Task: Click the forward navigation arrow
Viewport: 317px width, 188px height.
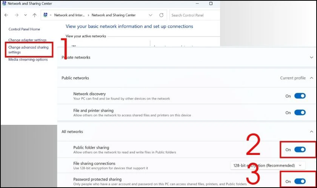Action: tap(17, 15)
